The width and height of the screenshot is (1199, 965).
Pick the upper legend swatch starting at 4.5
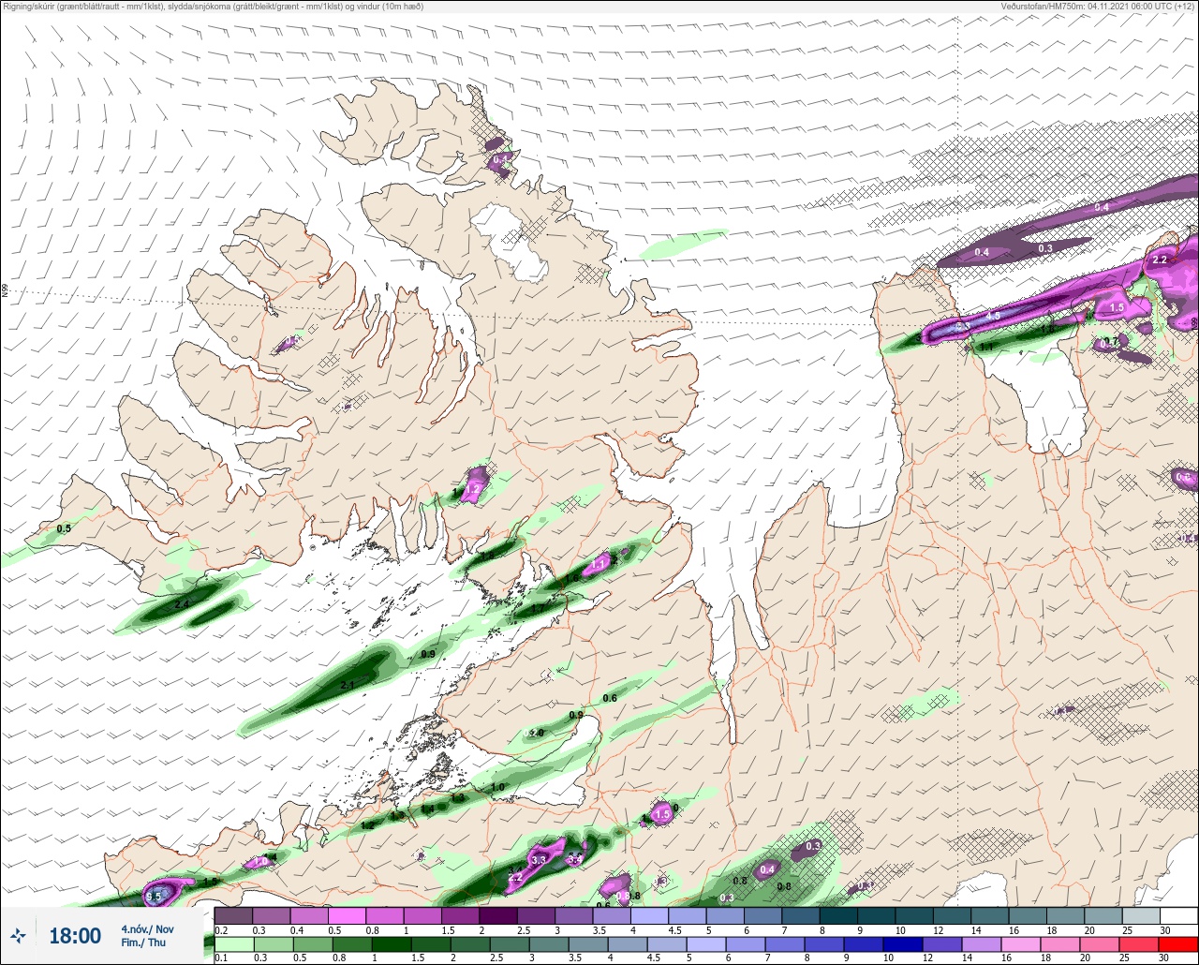(687, 915)
